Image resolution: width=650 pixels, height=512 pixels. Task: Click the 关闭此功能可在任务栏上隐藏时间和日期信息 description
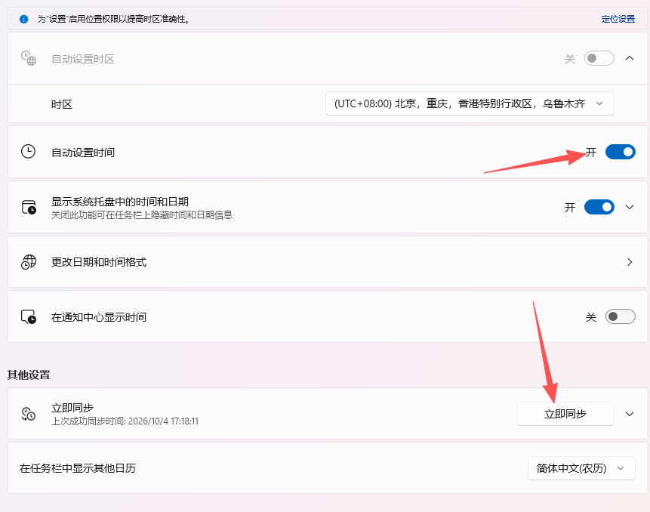pos(142,214)
